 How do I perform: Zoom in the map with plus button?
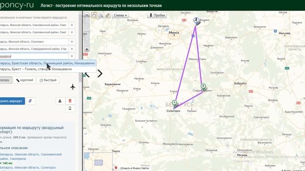point(87,49)
